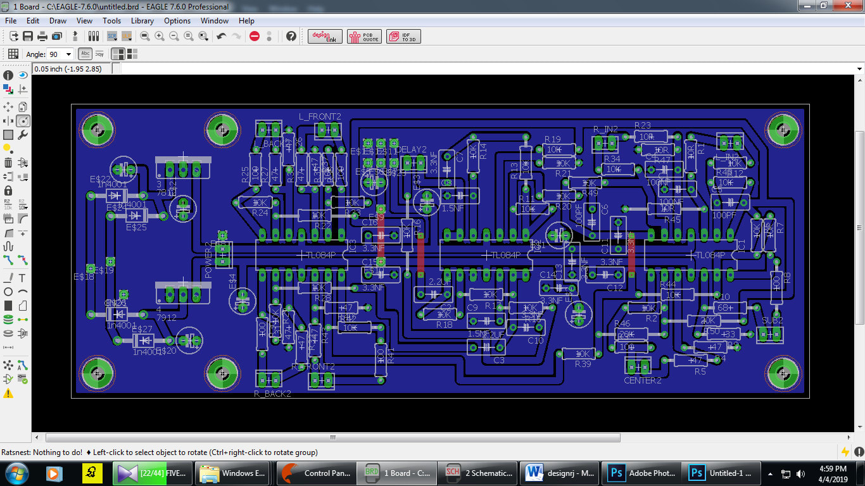
Task: Select the Lock tool
Action: pos(8,190)
